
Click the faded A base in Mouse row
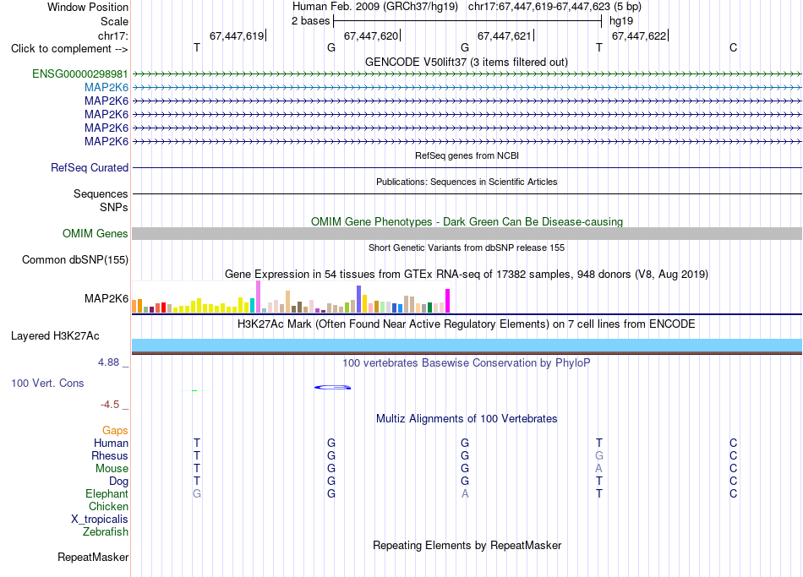pyautogui.click(x=598, y=469)
